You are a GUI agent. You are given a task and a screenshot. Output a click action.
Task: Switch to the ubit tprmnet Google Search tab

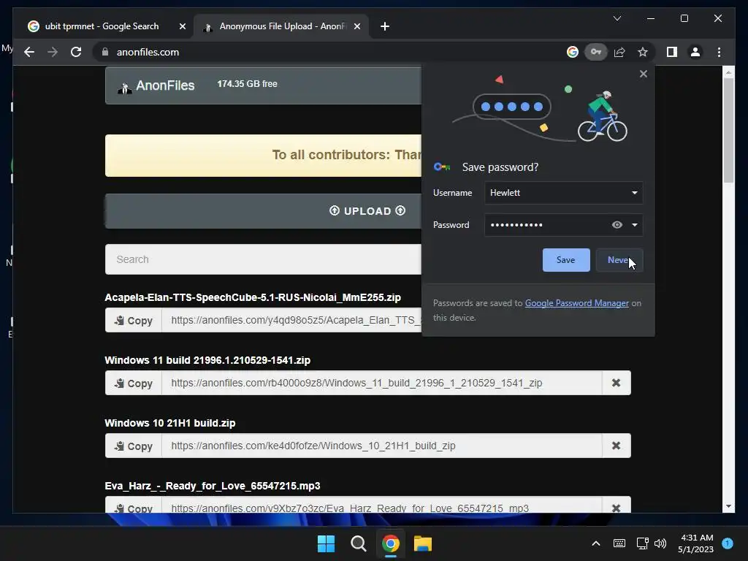tap(102, 26)
